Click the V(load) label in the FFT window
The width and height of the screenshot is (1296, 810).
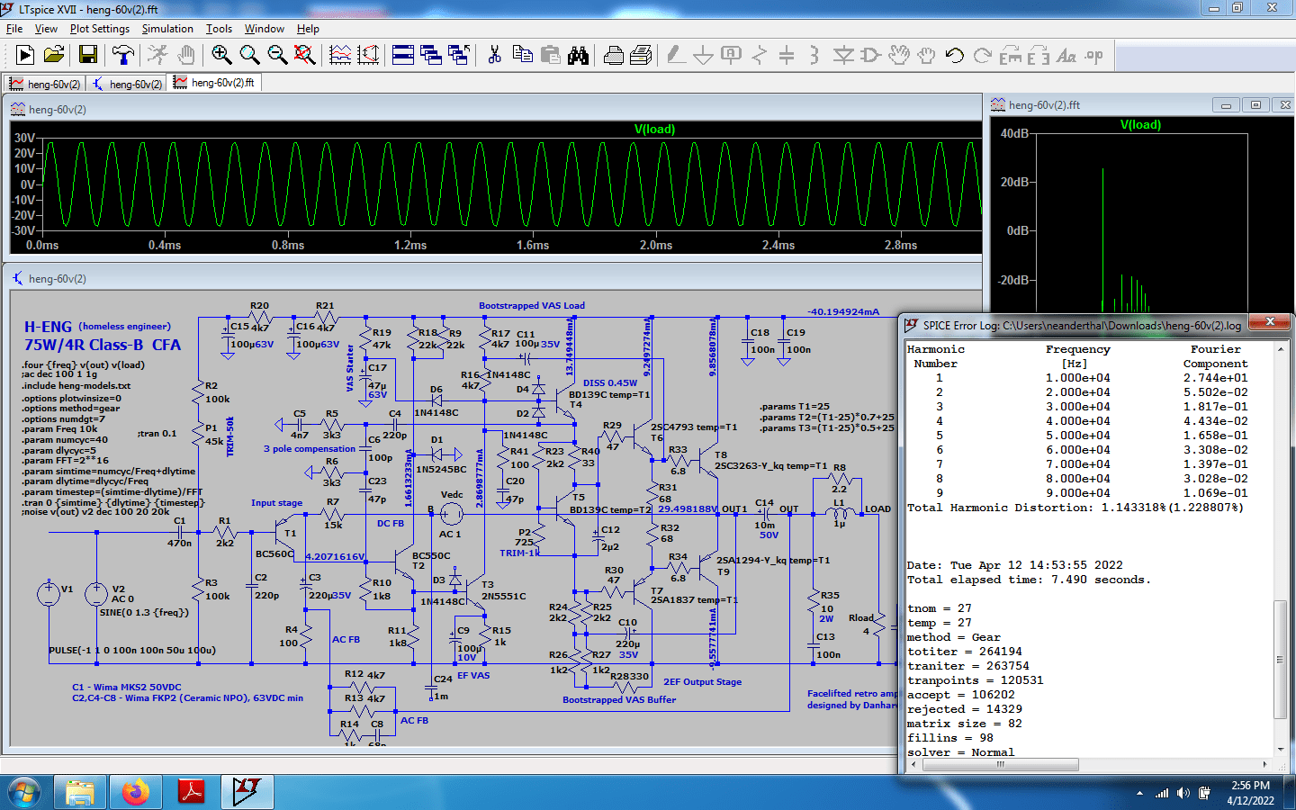(x=1140, y=124)
